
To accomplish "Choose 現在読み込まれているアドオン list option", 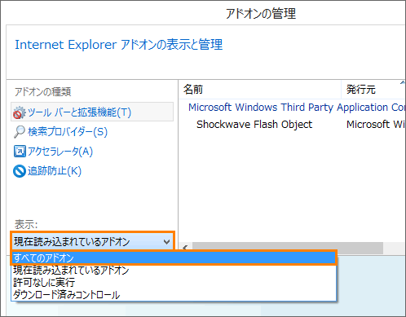I will point(174,271).
